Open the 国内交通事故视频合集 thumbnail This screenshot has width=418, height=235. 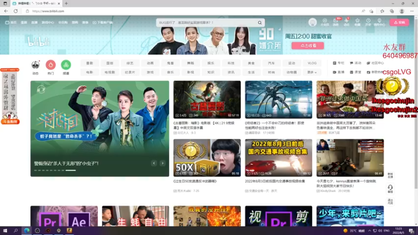click(278, 158)
